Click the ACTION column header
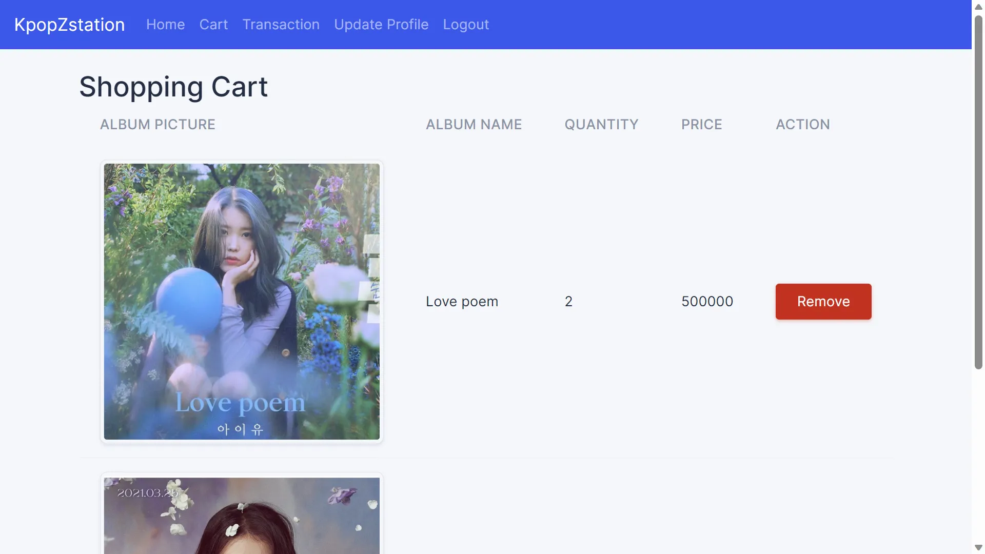 click(802, 125)
